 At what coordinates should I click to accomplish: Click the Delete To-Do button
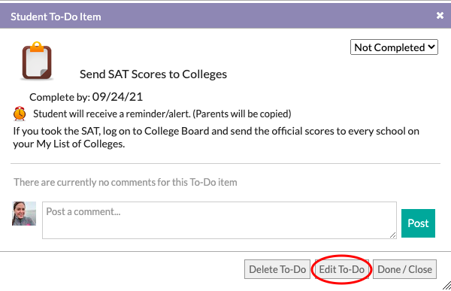277,269
